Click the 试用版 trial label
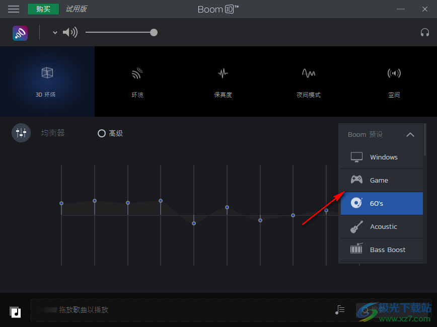Image resolution: width=437 pixels, height=327 pixels. [77, 9]
